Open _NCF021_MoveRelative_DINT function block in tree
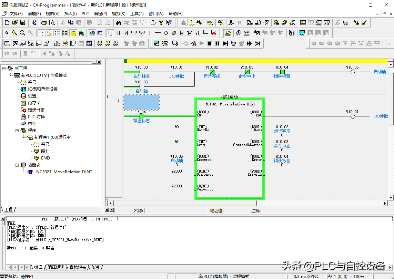394x279 pixels. pyautogui.click(x=63, y=172)
